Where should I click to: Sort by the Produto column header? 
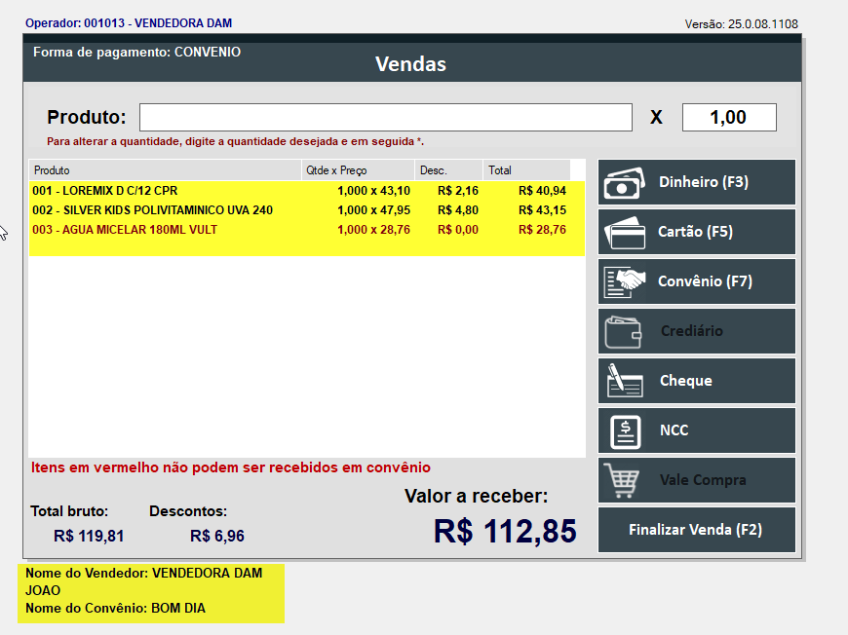pos(165,170)
